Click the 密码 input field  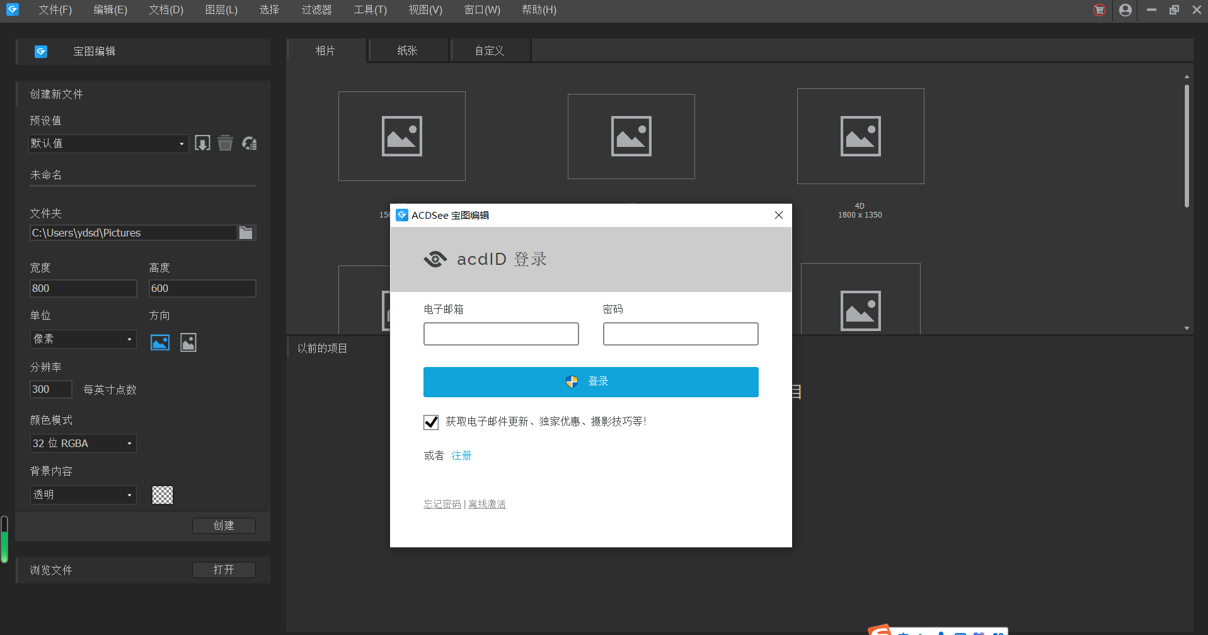681,334
